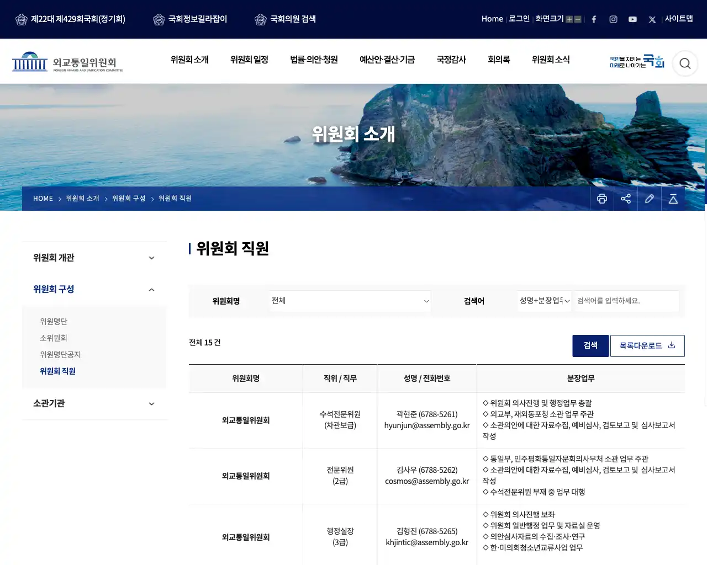This screenshot has width=707, height=565.
Task: Increase screen size with plus icon
Action: point(569,19)
